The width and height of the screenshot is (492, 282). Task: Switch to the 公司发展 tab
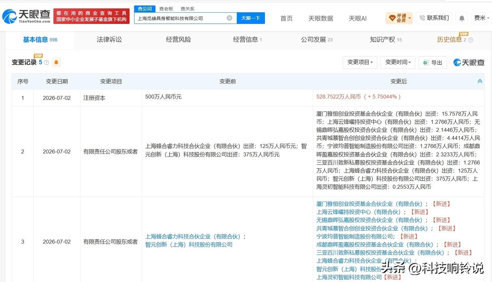pyautogui.click(x=317, y=40)
